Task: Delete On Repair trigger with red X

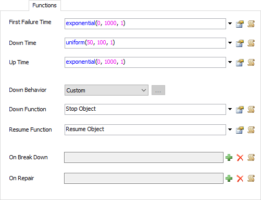Action: coord(240,179)
